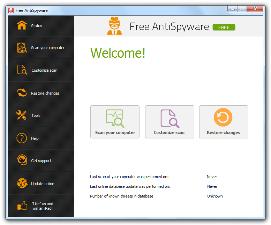This screenshot has height=225, width=271.
Task: Click the wrench and screwdriver Tools icon
Action: click(x=21, y=115)
